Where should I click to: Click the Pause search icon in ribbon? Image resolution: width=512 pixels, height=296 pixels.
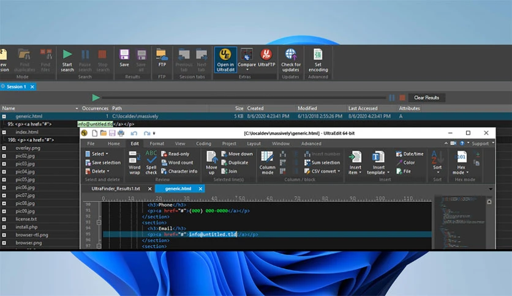coord(85,61)
